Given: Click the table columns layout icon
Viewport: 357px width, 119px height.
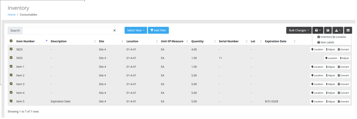Looking at the screenshot, I should click(348, 30).
